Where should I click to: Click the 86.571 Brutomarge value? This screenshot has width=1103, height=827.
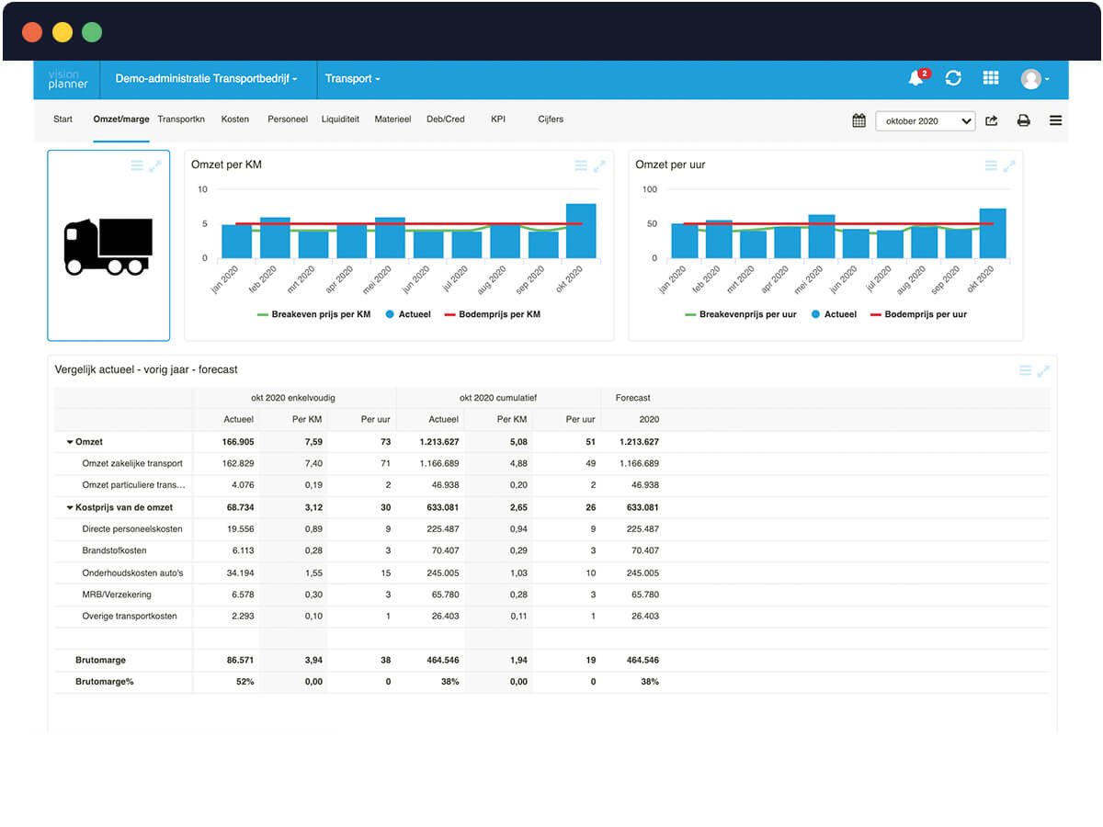[240, 660]
